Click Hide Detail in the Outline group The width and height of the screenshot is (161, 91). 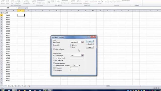coord(126,1)
